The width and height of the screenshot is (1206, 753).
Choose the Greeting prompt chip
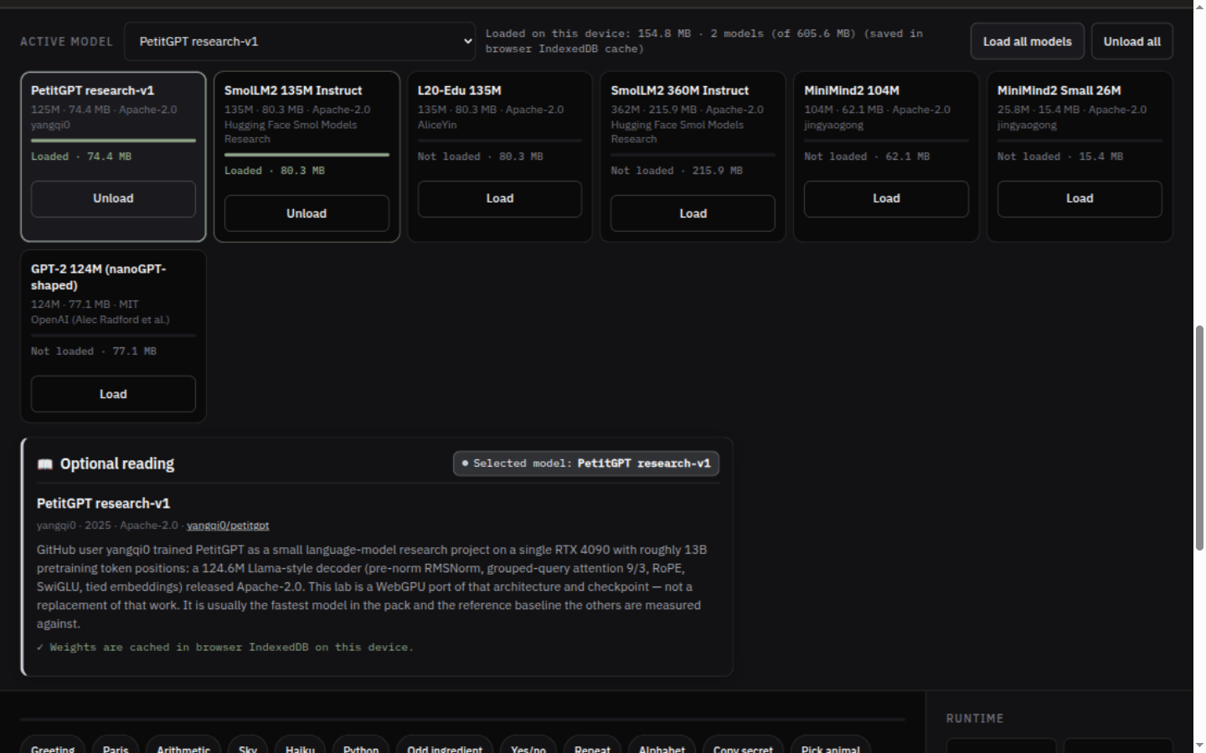pos(53,747)
